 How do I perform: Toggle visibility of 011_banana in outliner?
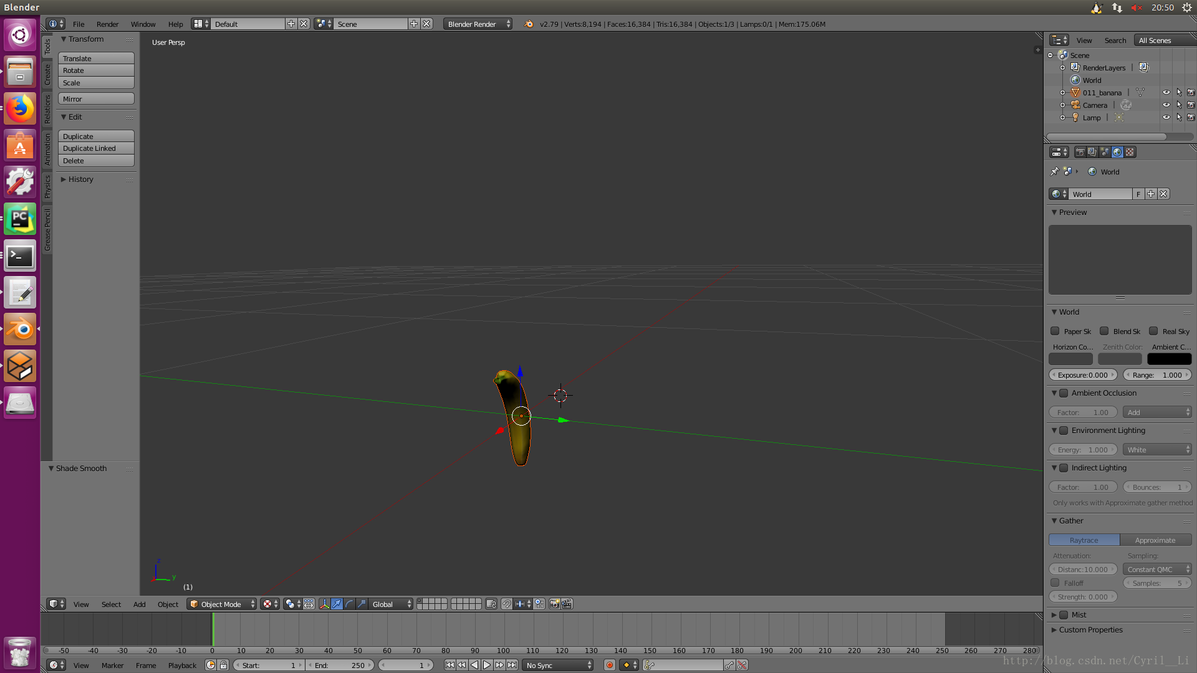[x=1166, y=92]
